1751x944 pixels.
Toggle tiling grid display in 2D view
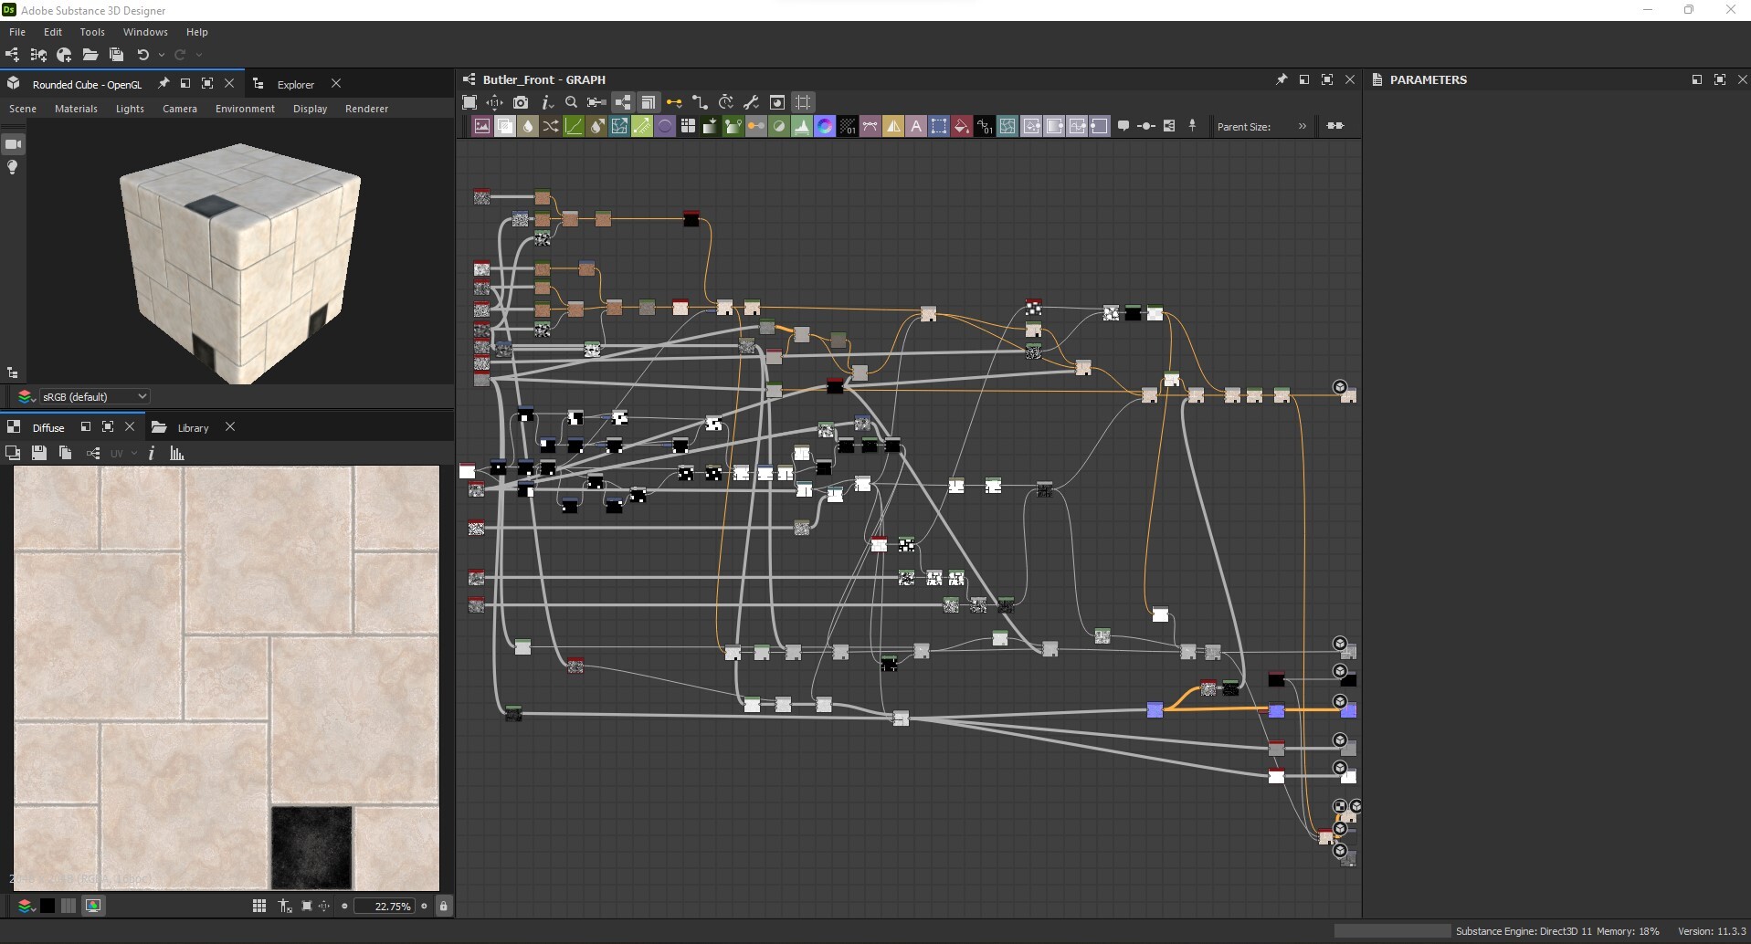pos(259,906)
